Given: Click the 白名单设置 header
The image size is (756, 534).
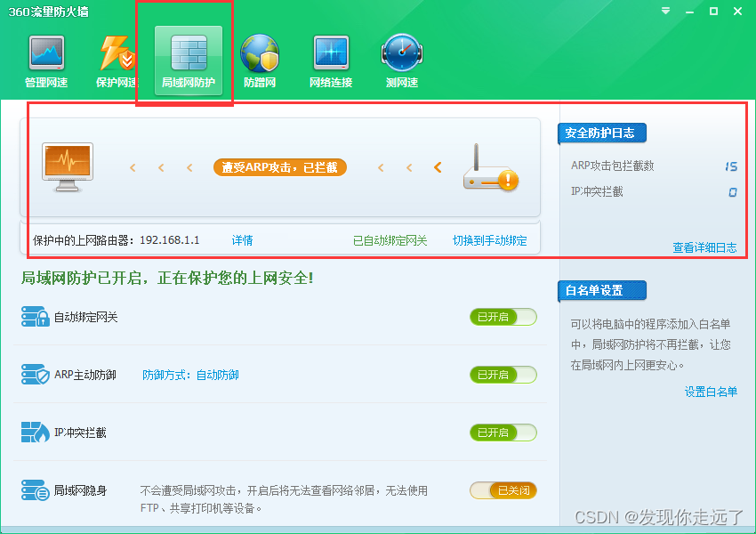Looking at the screenshot, I should pyautogui.click(x=602, y=291).
